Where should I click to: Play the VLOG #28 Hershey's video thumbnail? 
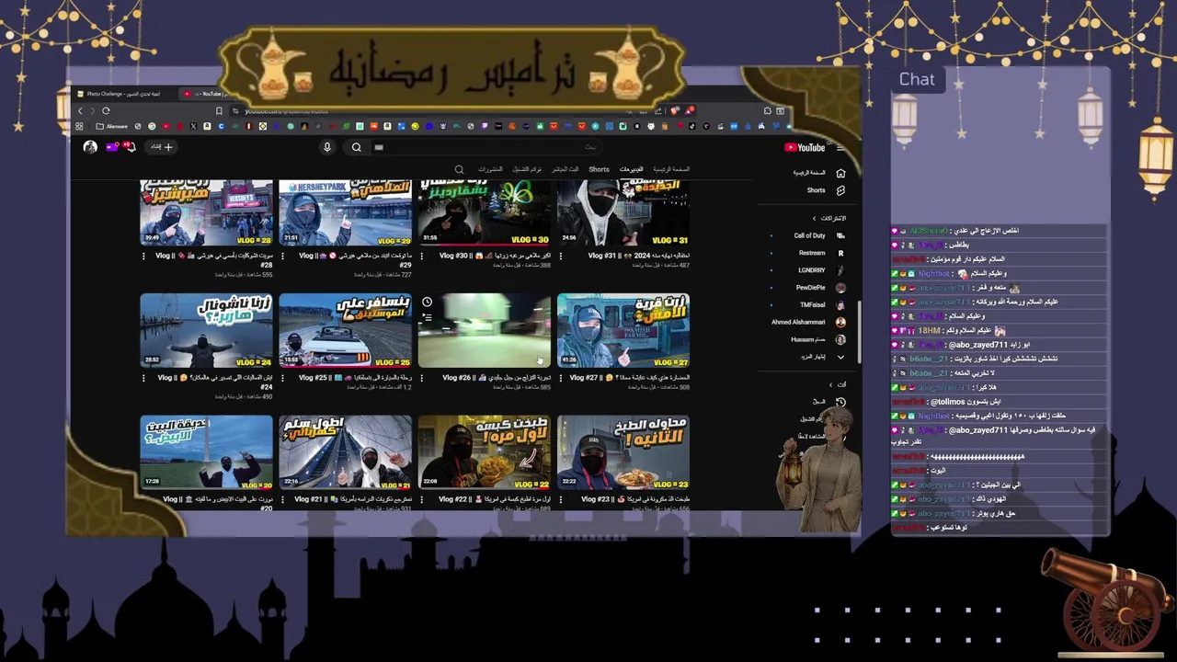(x=207, y=213)
